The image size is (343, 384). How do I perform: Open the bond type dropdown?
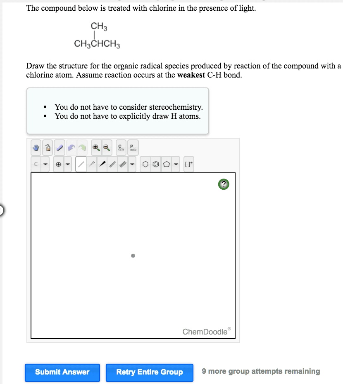point(132,164)
